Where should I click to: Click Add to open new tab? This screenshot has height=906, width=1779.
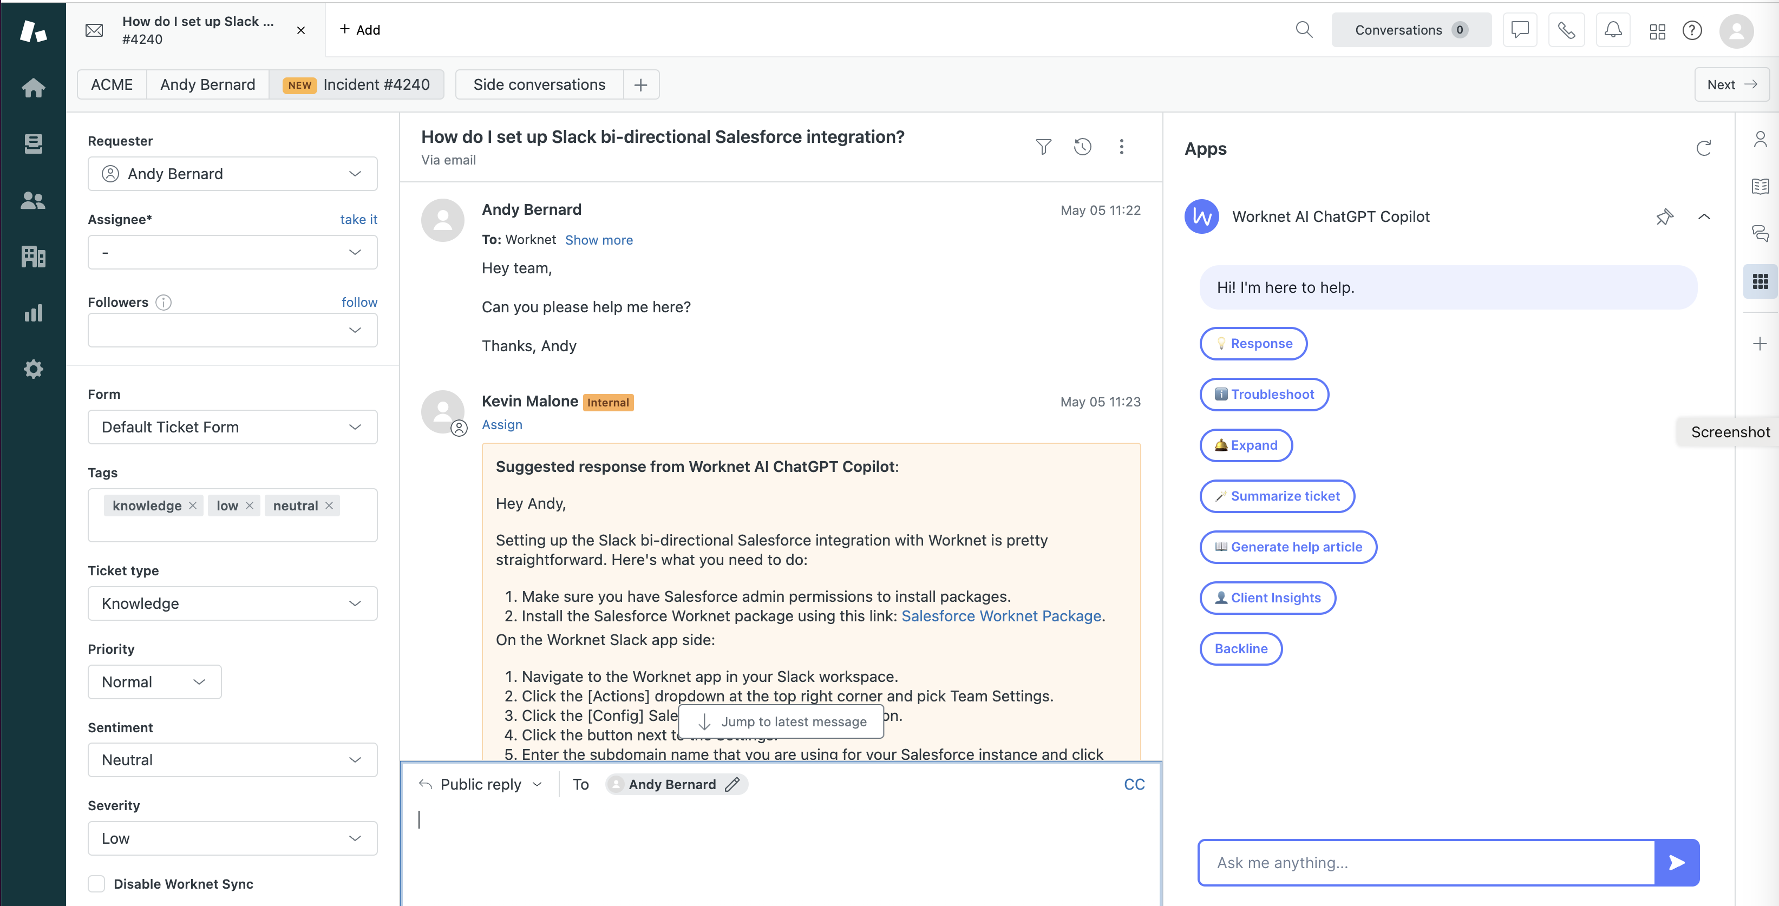(360, 30)
